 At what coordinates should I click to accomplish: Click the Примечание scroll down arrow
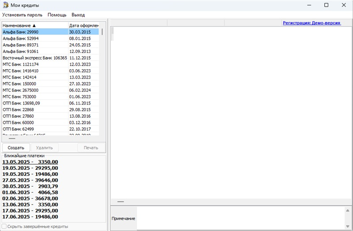coord(348,226)
